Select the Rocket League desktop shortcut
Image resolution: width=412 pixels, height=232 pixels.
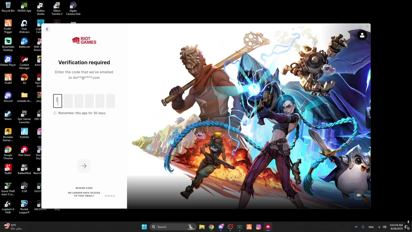coord(24,207)
